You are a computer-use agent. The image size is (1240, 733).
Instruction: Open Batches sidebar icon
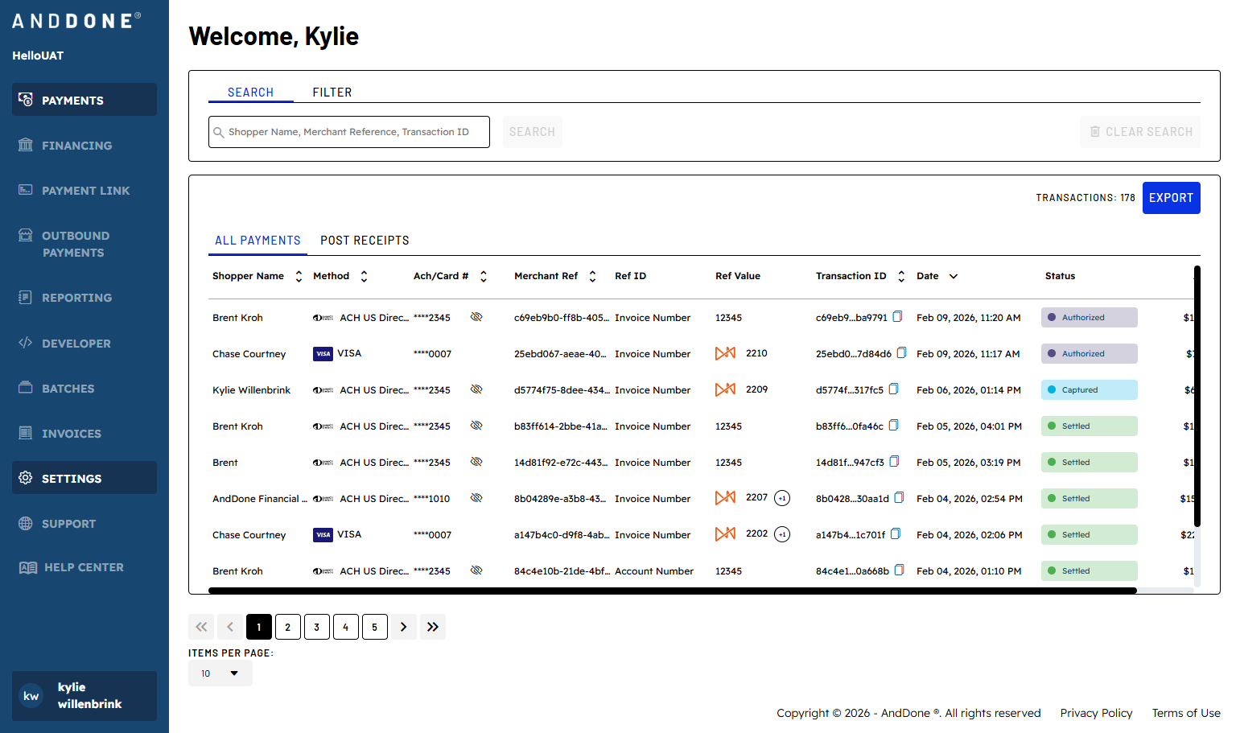(26, 388)
